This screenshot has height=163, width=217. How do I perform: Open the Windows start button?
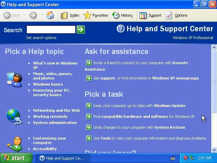coord(16,158)
